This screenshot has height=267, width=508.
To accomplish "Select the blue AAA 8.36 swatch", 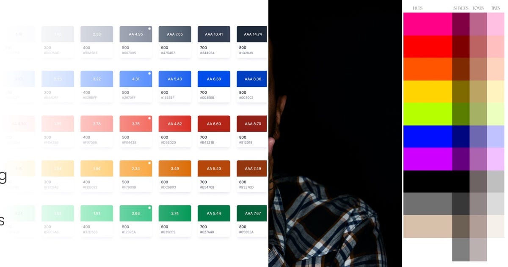I will coord(252,79).
